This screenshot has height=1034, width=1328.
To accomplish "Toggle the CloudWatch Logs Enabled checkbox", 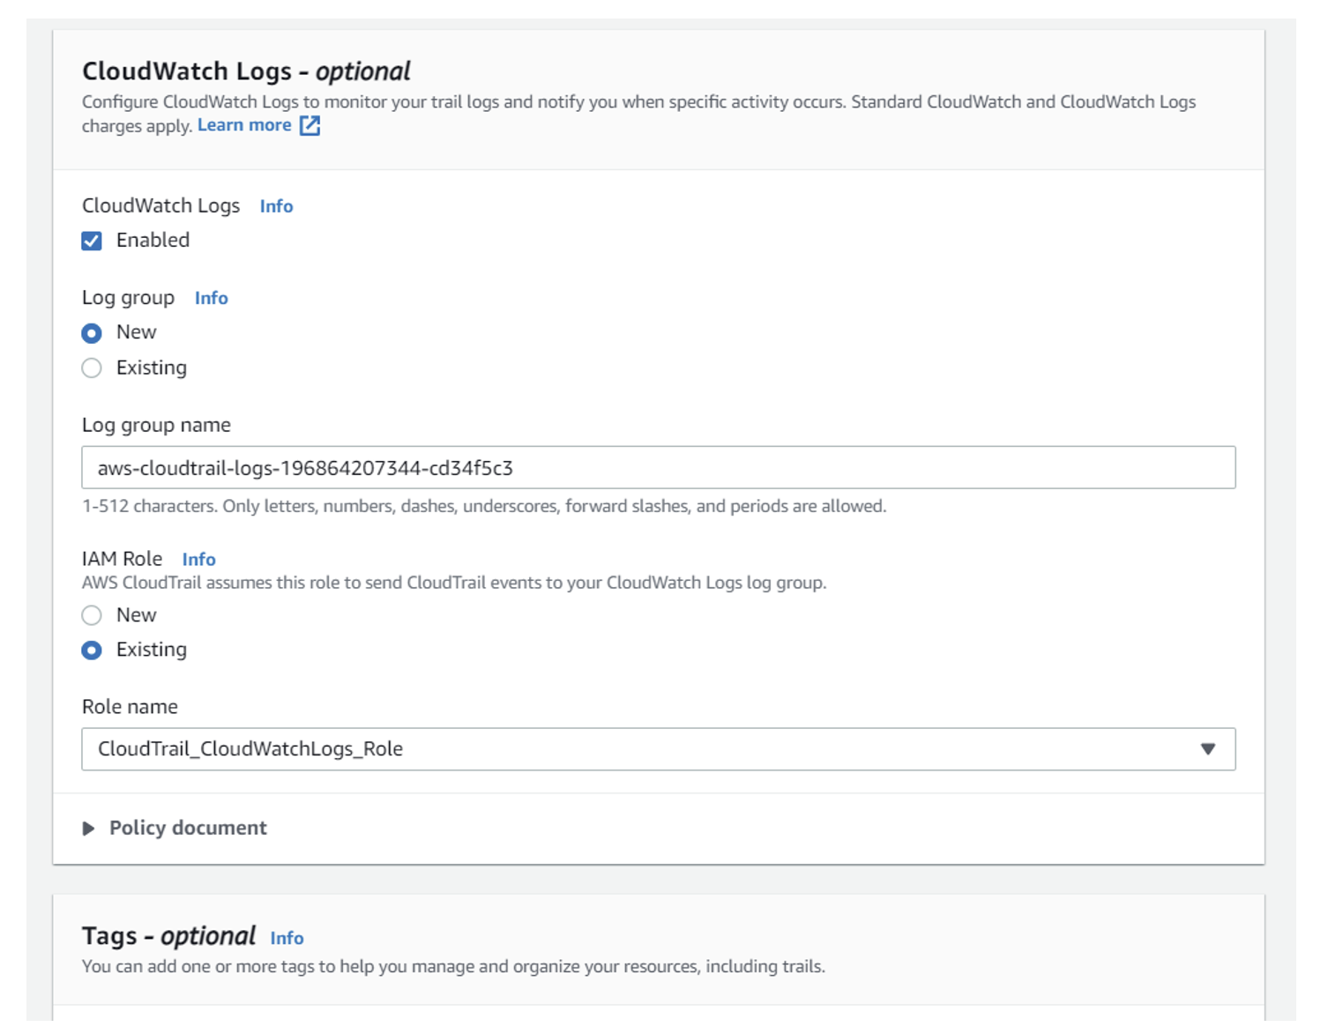I will coord(92,242).
